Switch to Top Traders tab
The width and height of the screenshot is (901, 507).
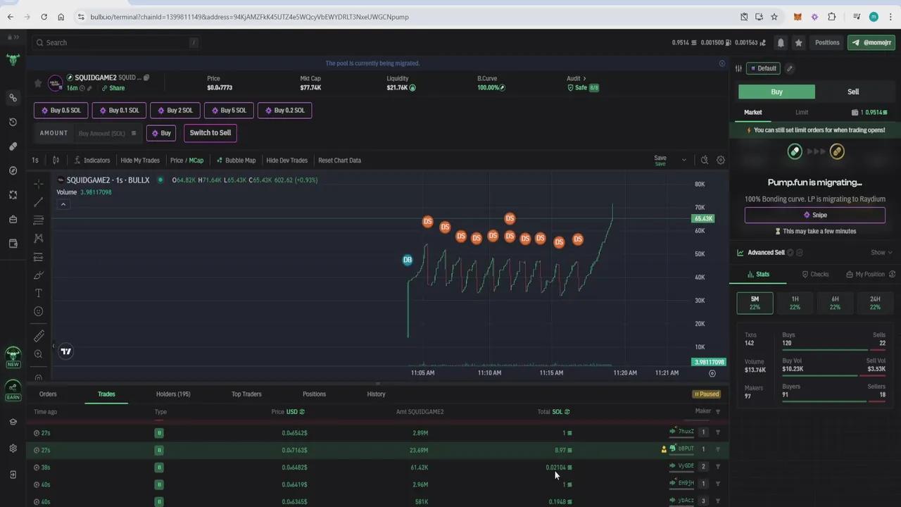click(x=246, y=394)
